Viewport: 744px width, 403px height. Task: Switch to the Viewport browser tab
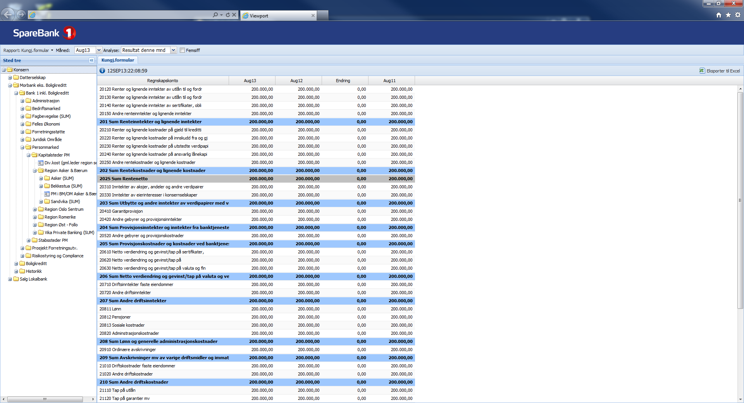[278, 15]
